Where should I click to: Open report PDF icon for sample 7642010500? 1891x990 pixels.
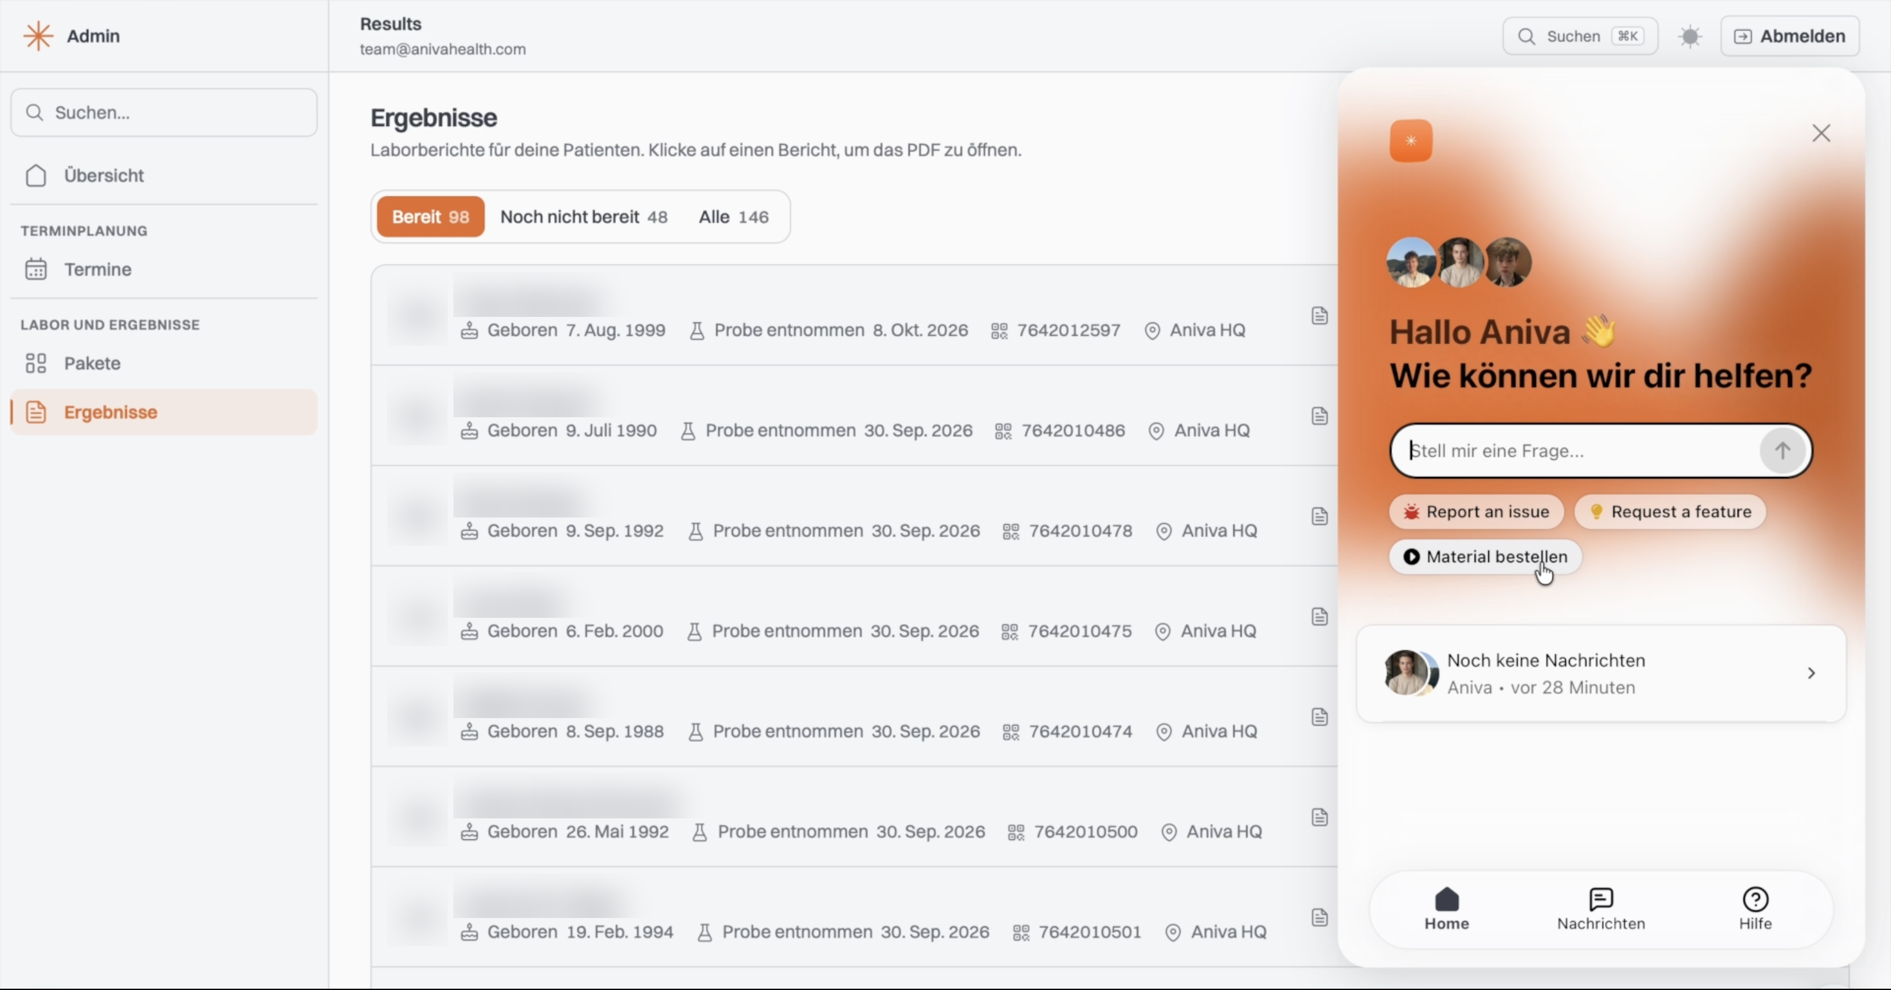tap(1319, 818)
